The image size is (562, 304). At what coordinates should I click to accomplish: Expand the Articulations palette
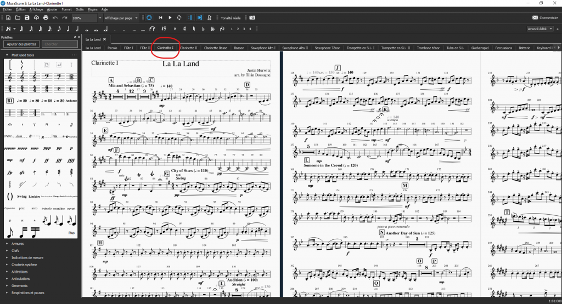pyautogui.click(x=7, y=279)
